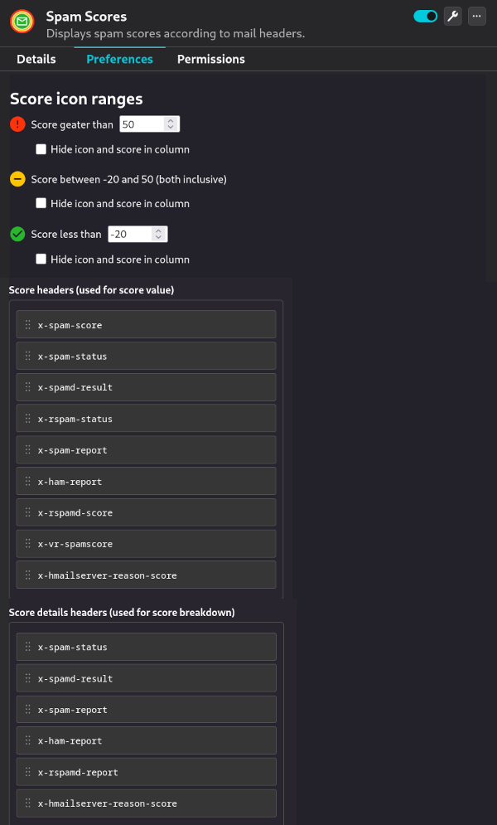Check Hide icon under Score between range

pos(41,203)
